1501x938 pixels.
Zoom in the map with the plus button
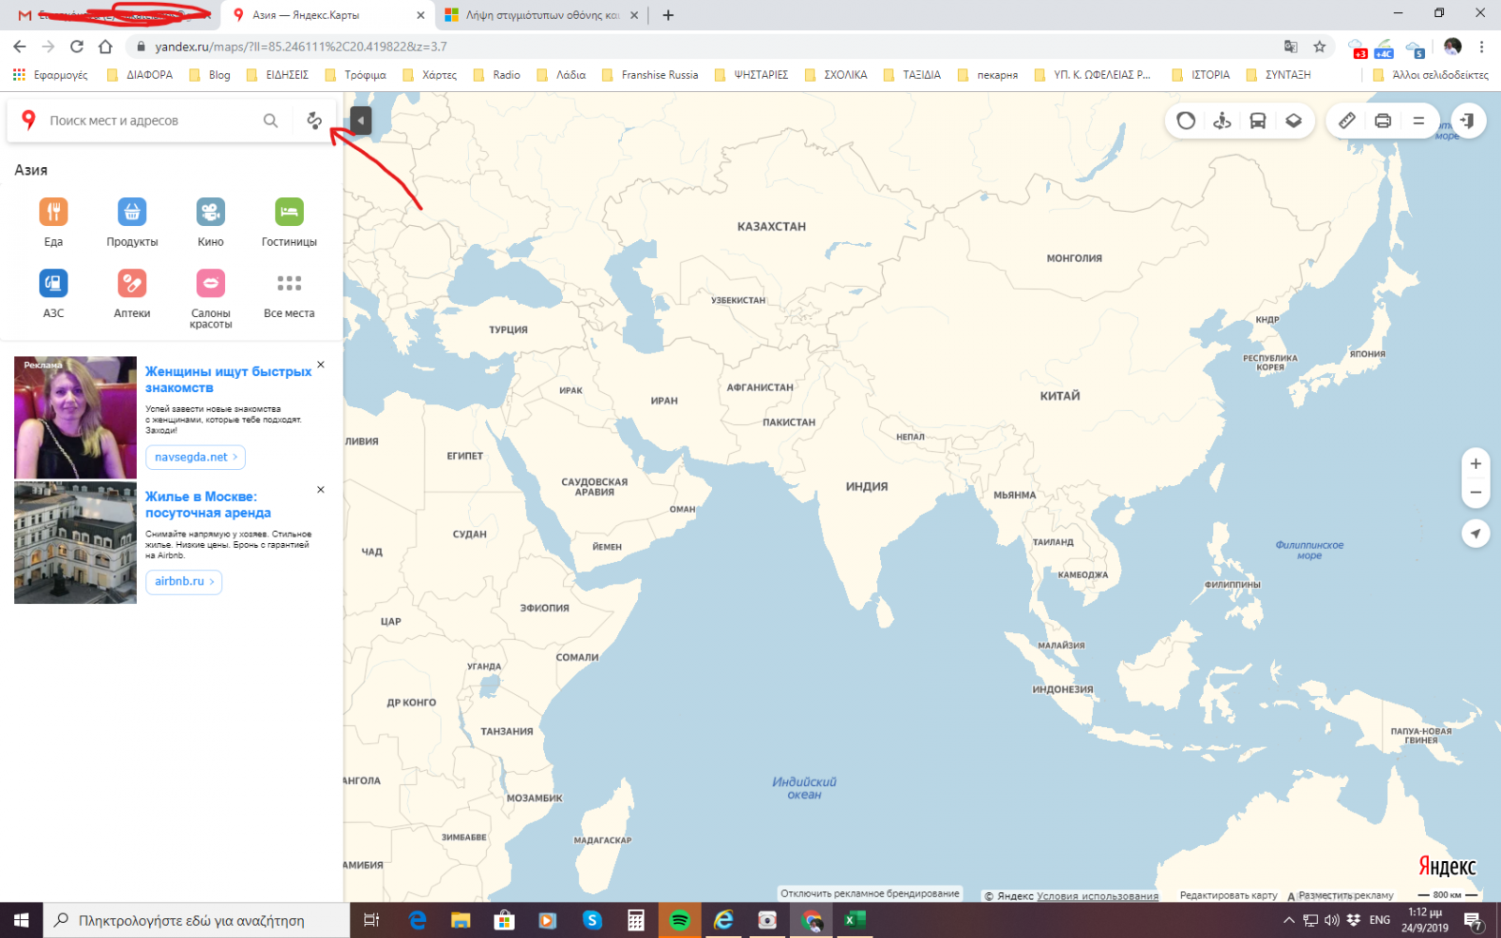[x=1476, y=463]
